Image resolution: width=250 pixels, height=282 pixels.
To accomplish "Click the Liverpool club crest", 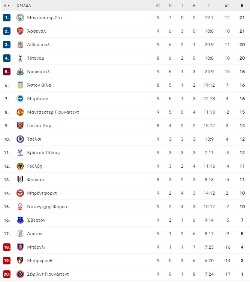I will pyautogui.click(x=20, y=45).
